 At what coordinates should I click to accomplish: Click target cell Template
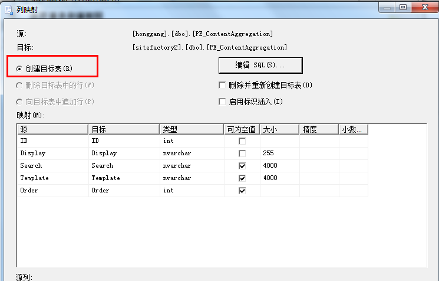click(x=124, y=178)
